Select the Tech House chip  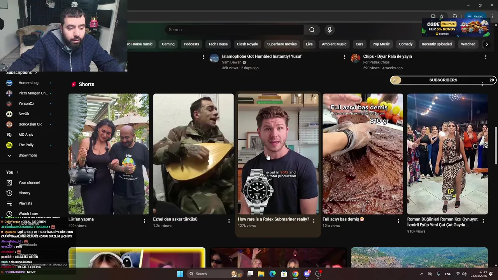[x=218, y=44]
